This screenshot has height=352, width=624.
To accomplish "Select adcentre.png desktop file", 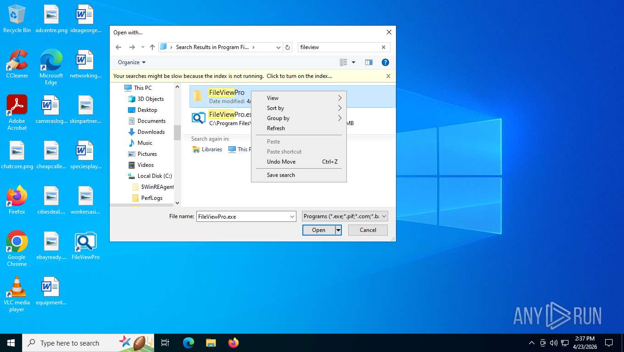I will [51, 19].
